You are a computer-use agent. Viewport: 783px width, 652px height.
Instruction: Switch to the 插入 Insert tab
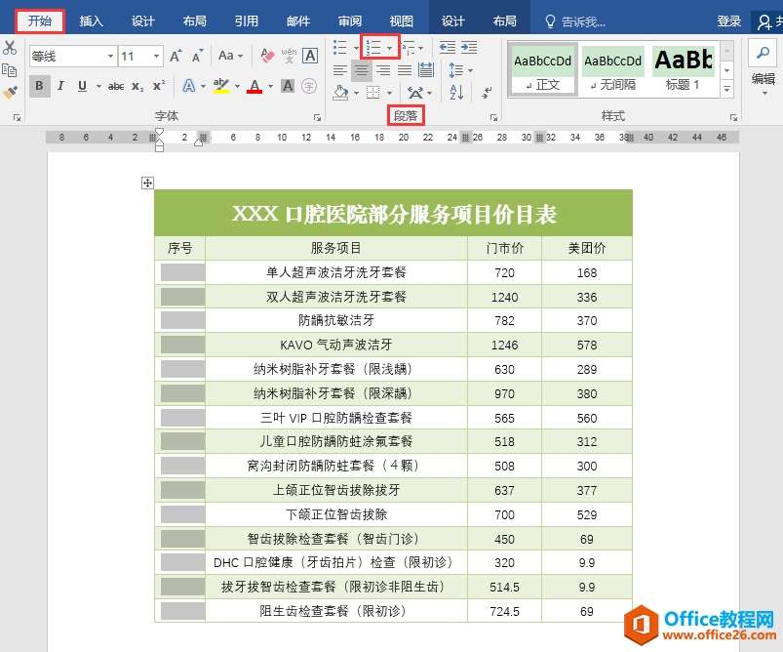point(91,21)
